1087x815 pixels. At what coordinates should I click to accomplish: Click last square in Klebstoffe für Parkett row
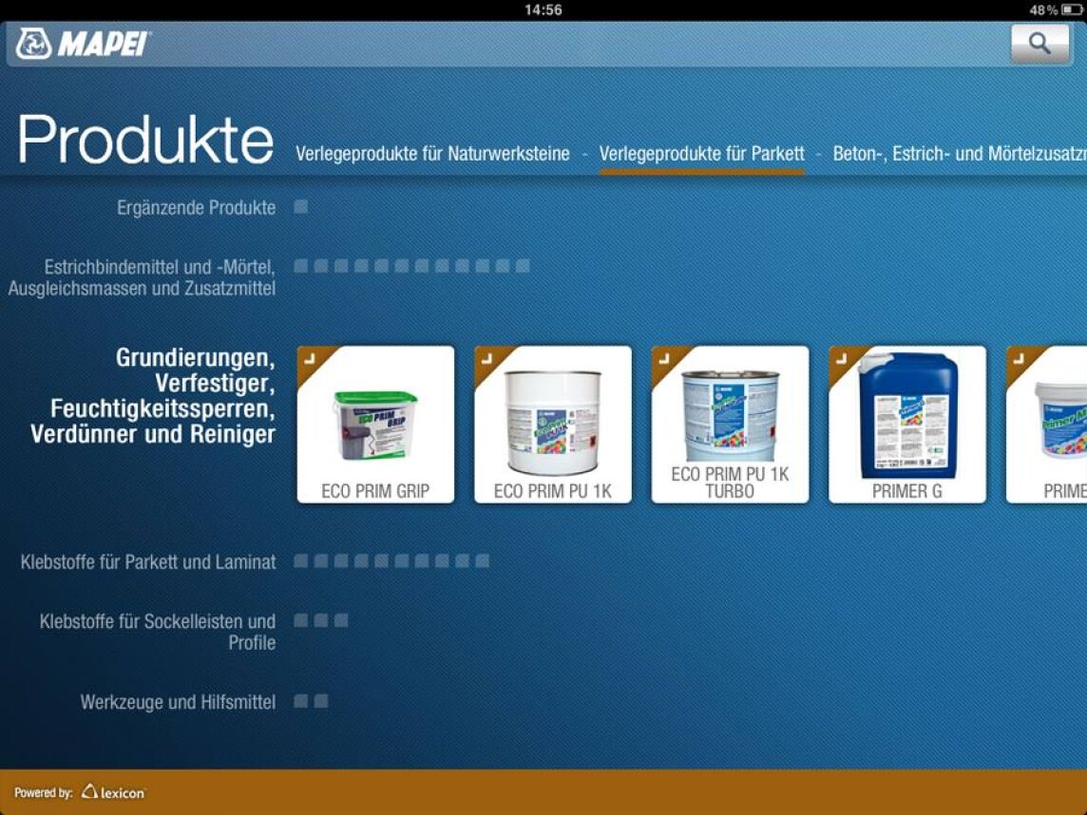483,560
